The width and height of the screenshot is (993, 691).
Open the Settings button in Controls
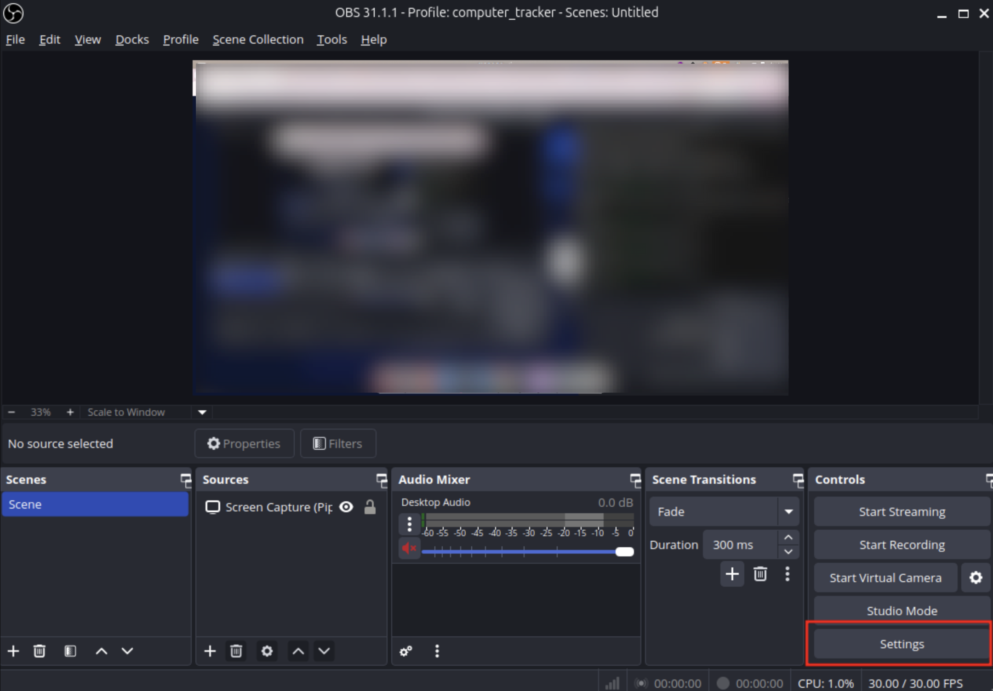pyautogui.click(x=902, y=644)
